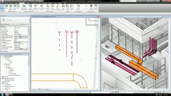Run Check Pipe Systems

(48, 7)
